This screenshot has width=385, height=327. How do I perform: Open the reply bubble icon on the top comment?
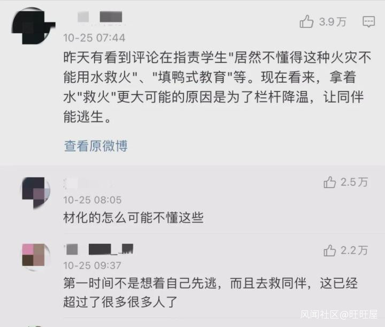point(369,22)
